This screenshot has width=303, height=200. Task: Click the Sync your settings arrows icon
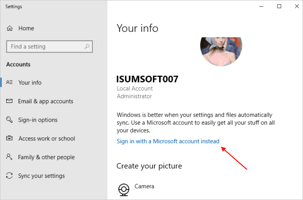point(9,175)
